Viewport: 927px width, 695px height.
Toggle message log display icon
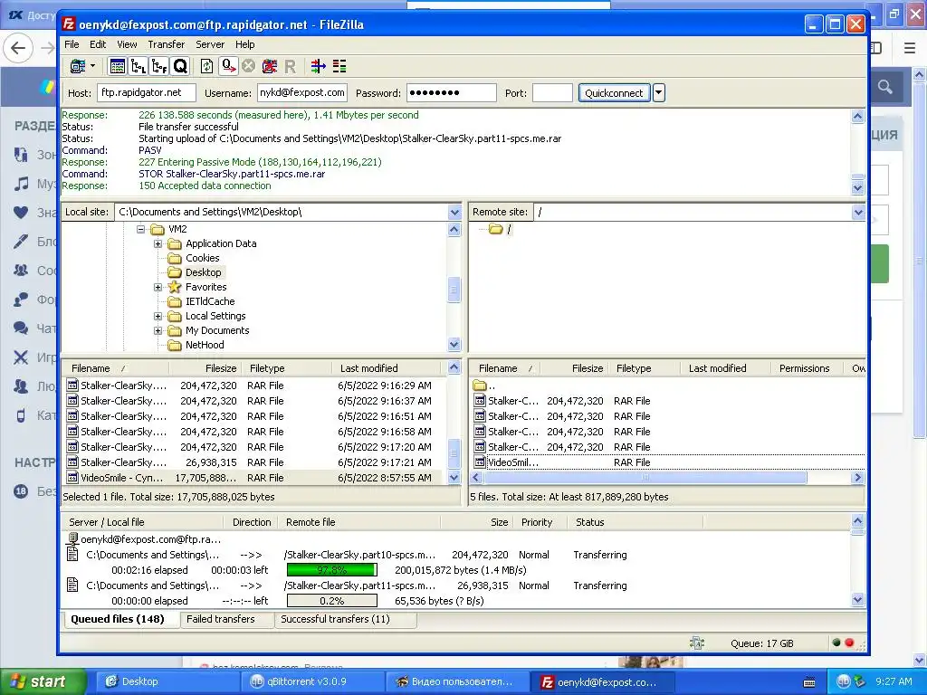click(x=117, y=66)
